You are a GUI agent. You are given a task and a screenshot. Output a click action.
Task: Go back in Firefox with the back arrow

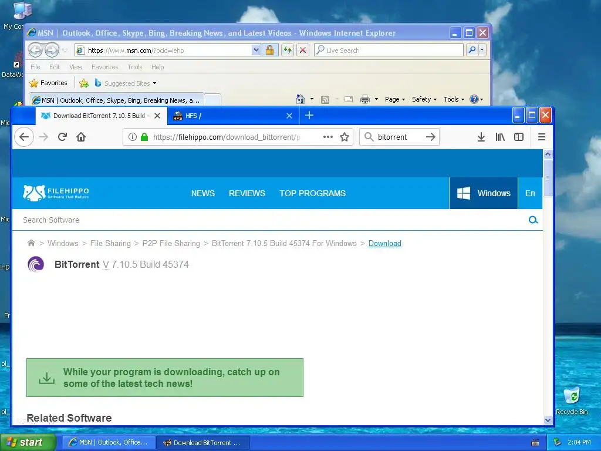pyautogui.click(x=24, y=137)
